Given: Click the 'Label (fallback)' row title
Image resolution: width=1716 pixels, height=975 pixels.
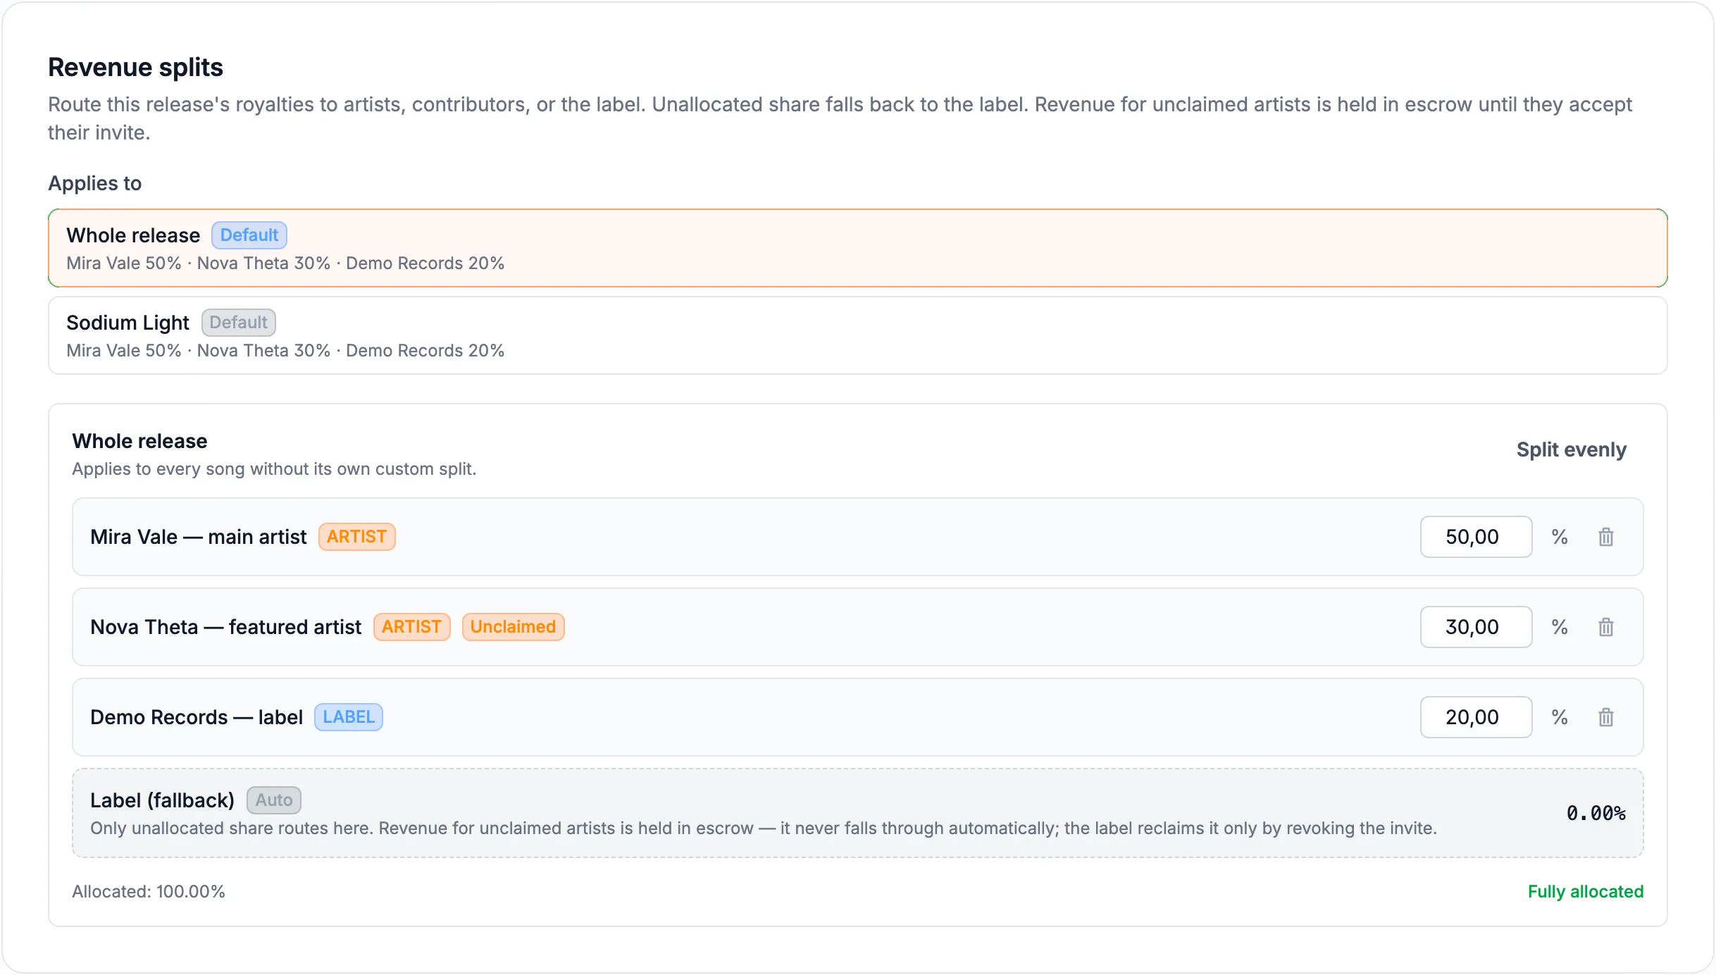Looking at the screenshot, I should tap(162, 800).
